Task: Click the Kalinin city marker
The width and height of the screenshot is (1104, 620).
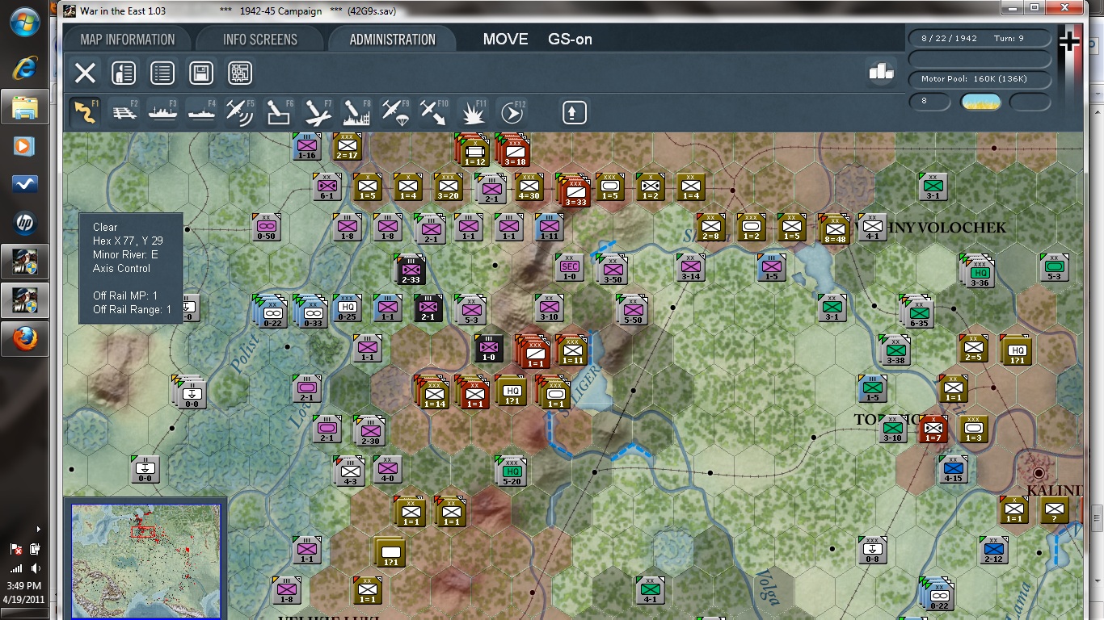Action: coord(1039,472)
